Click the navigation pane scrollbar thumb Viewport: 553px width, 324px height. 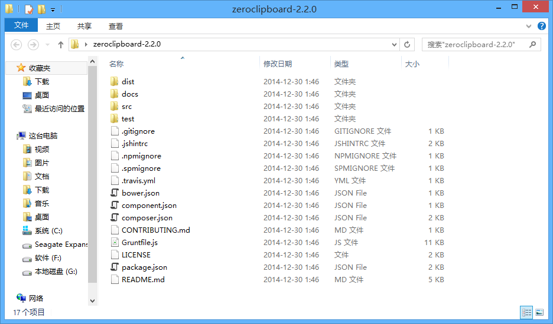tap(92, 174)
